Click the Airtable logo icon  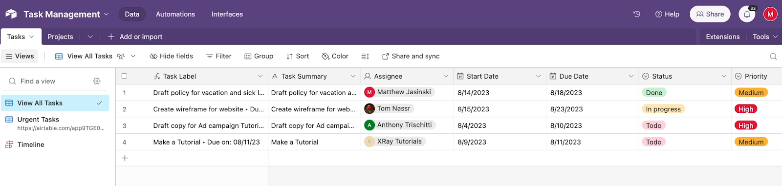[x=11, y=14]
